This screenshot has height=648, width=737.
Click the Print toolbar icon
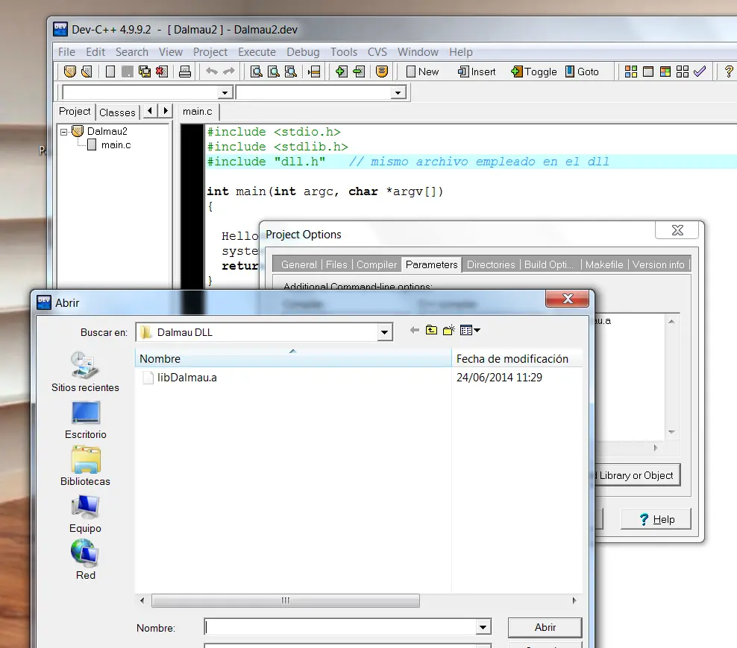185,72
